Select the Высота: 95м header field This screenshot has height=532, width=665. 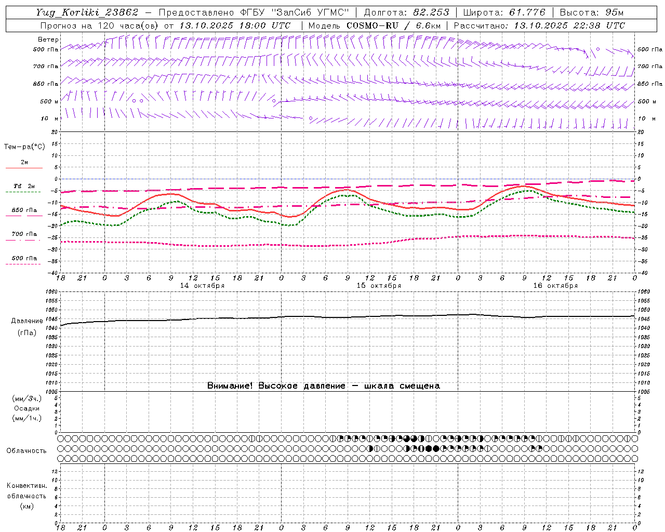click(592, 12)
